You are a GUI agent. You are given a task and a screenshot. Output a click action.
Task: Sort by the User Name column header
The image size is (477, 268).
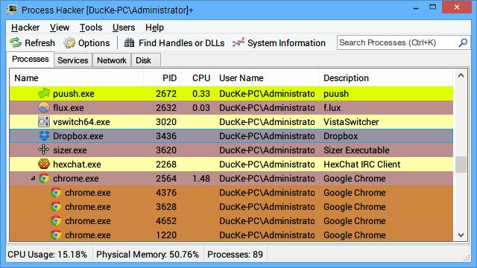(x=267, y=77)
